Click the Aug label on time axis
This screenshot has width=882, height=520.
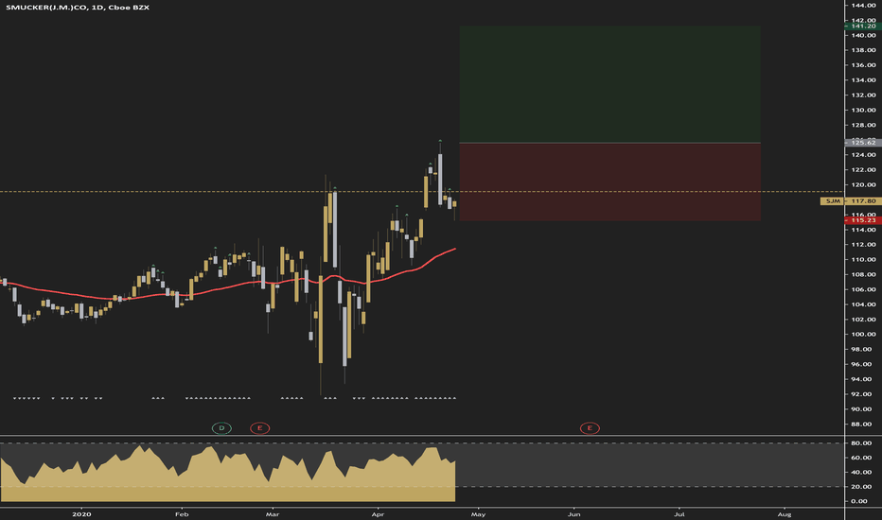pyautogui.click(x=785, y=514)
